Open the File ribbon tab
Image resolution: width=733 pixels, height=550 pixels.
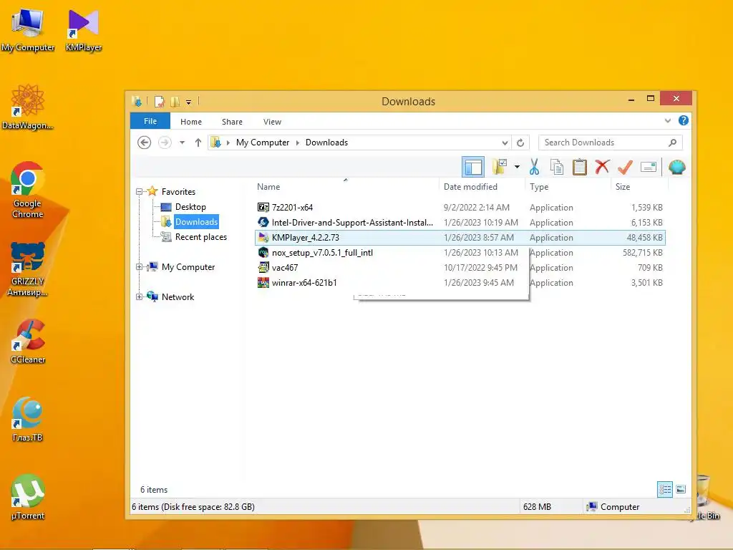click(x=150, y=121)
